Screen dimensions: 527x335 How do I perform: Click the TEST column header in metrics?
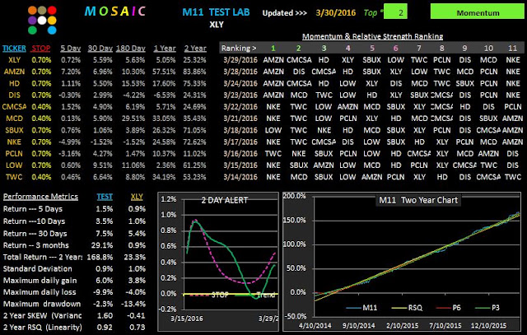pos(105,197)
